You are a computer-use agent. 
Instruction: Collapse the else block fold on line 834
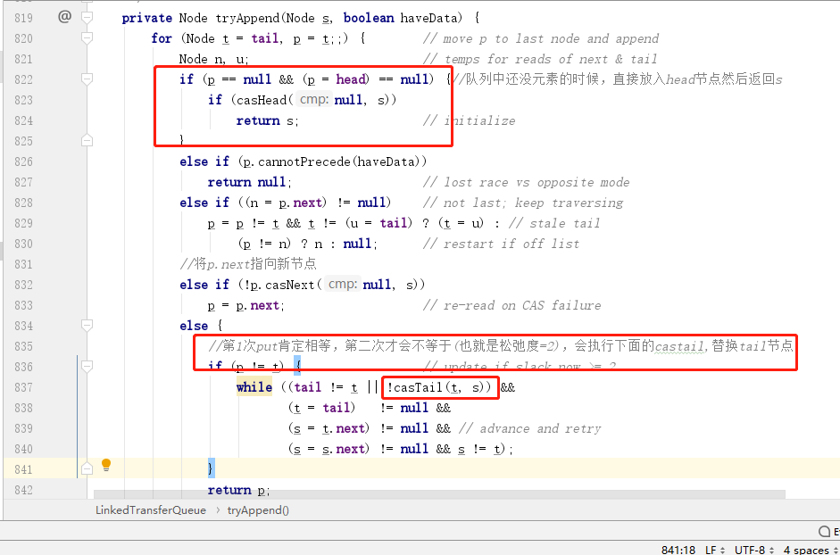(87, 325)
